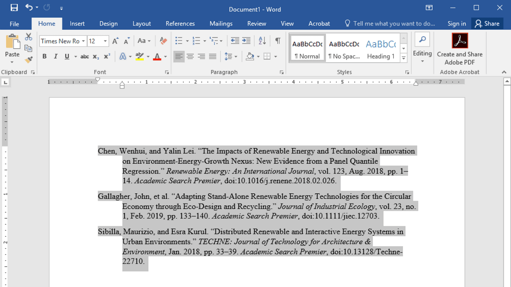Clear all formatting from selection

pos(164,41)
